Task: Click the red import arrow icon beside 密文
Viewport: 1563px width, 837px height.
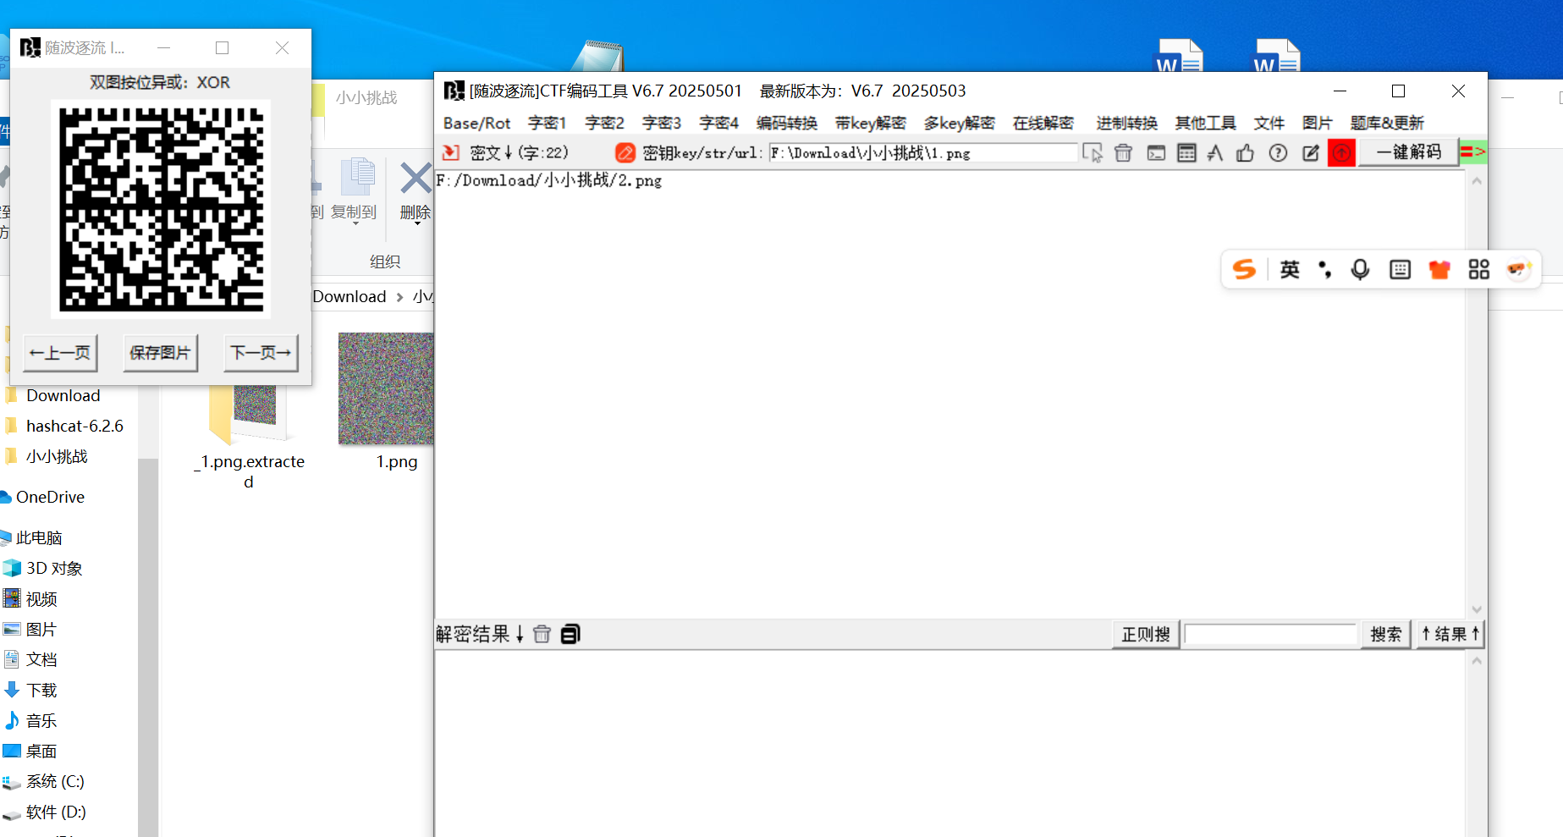Action: pos(451,152)
